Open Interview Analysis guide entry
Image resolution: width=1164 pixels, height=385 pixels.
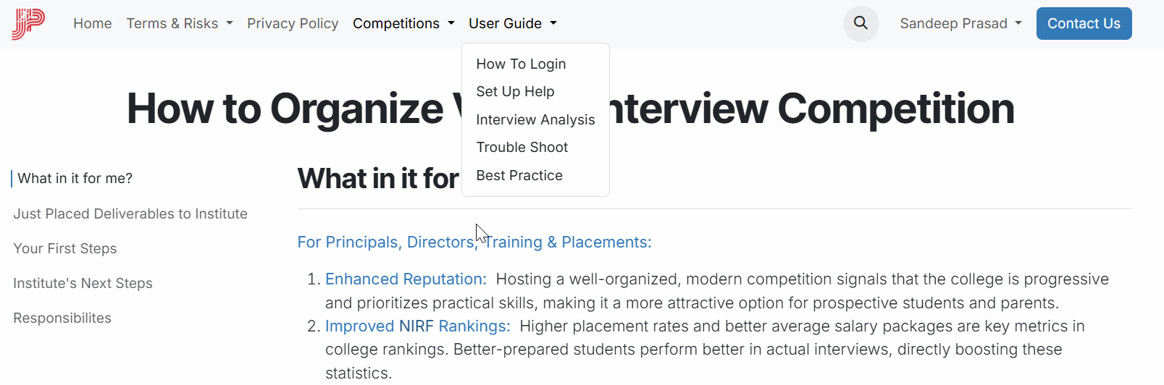pos(535,120)
